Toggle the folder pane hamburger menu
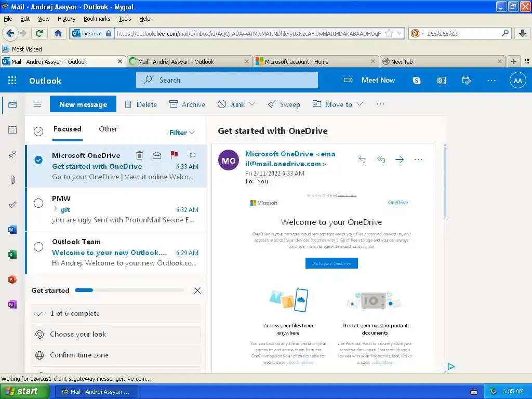Screen dimensions: 532x399 point(37,104)
